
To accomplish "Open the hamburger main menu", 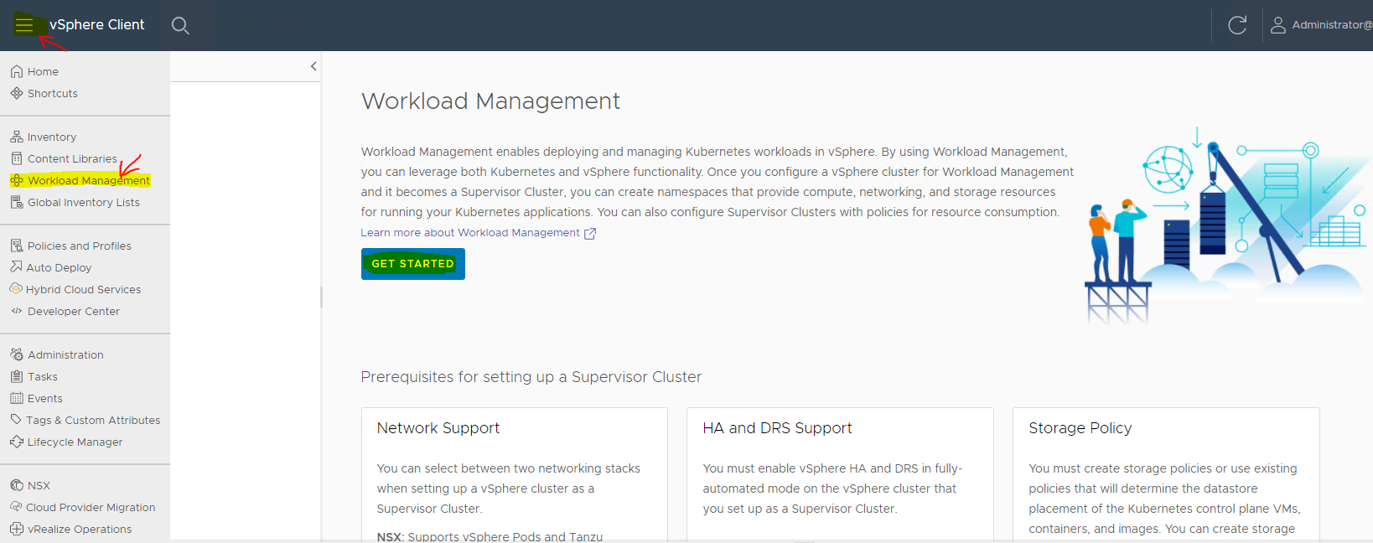I will (x=24, y=25).
